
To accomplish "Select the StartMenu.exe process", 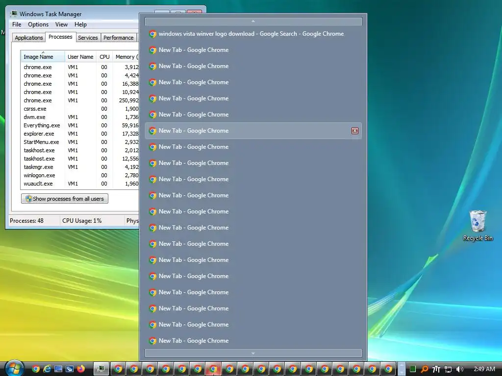I will [80, 142].
